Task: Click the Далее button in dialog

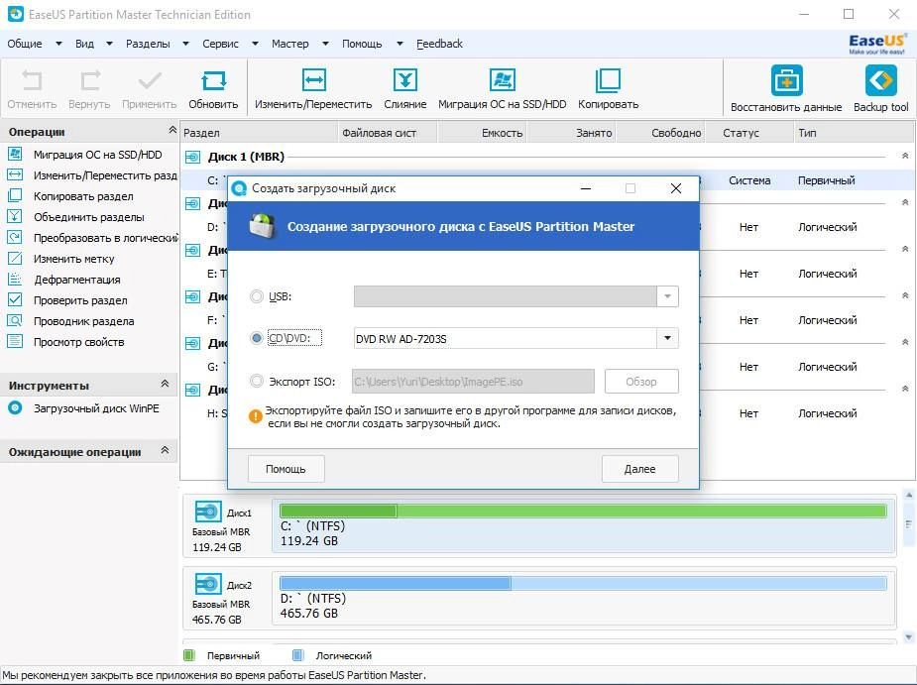Action: [x=639, y=469]
